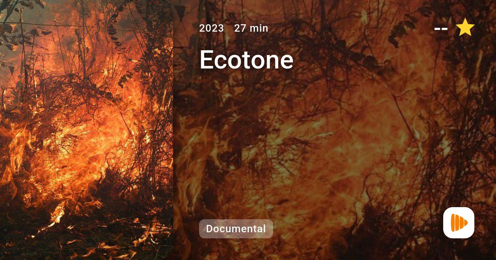Click the runtime text after 2023
This screenshot has height=260, width=496.
click(x=251, y=28)
